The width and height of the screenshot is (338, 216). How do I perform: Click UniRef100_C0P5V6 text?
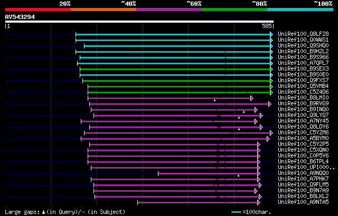tap(303, 156)
